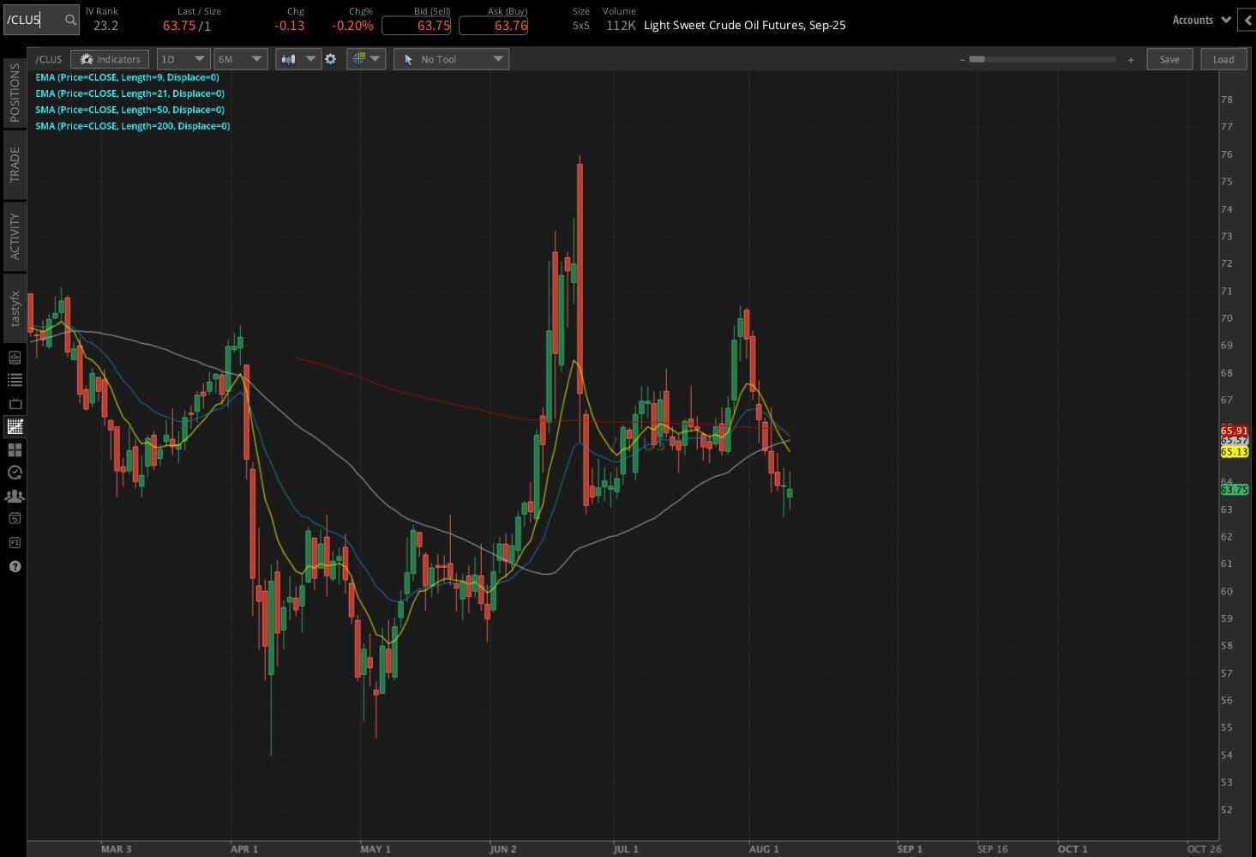Image resolution: width=1256 pixels, height=857 pixels.
Task: Click the crosshair icon in chart toolbar
Action: point(360,58)
